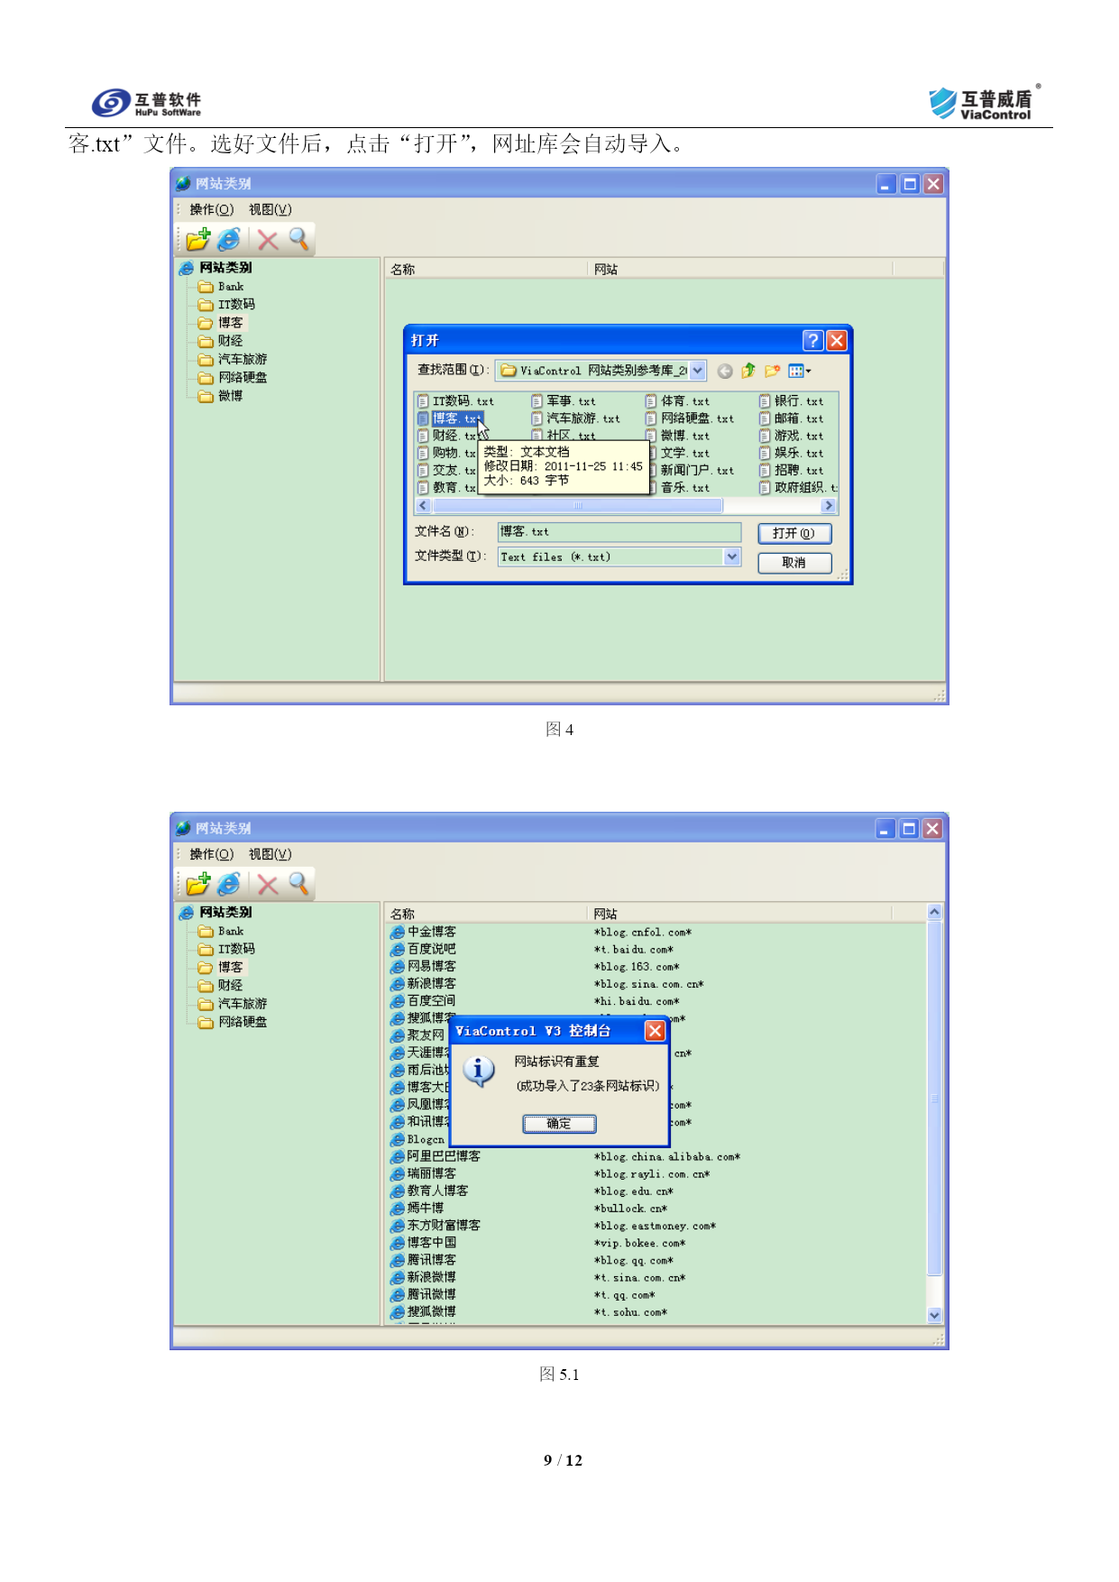Click the 名称 column header in the lower window
The width and height of the screenshot is (1119, 1582).
[486, 914]
